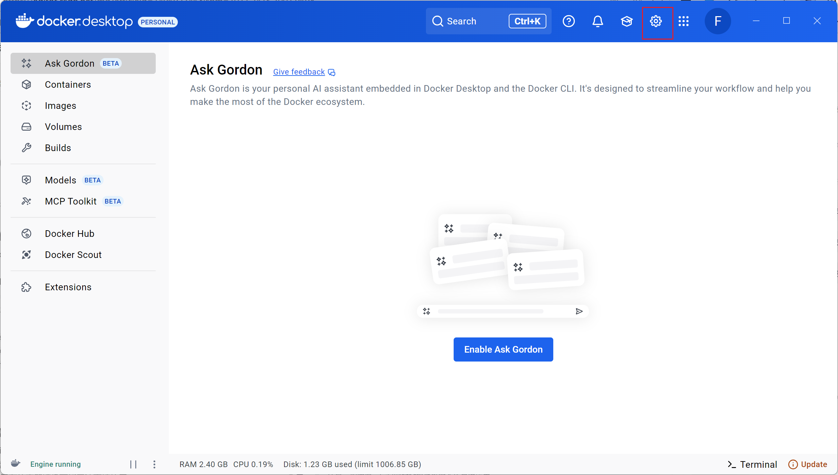
Task: Click the Volumes drive icon
Action: [26, 127]
